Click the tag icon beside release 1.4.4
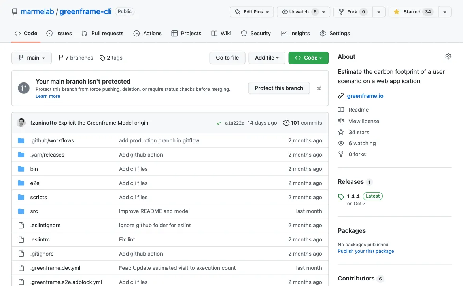 pyautogui.click(x=341, y=196)
